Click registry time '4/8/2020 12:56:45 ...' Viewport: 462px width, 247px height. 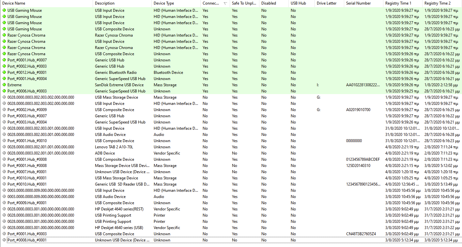(402, 184)
